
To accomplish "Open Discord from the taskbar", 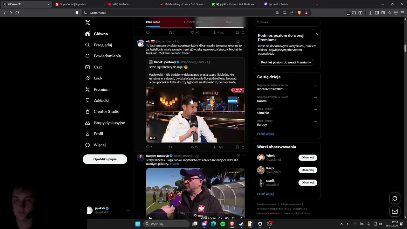I will click(x=204, y=224).
